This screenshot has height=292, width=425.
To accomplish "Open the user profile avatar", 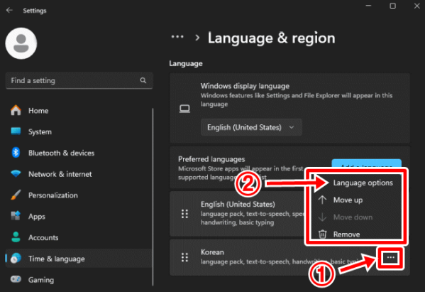I will 21,43.
